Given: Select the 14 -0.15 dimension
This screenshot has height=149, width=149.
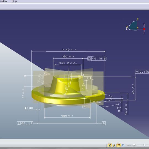Looking at the screenshot, I should [126, 109].
